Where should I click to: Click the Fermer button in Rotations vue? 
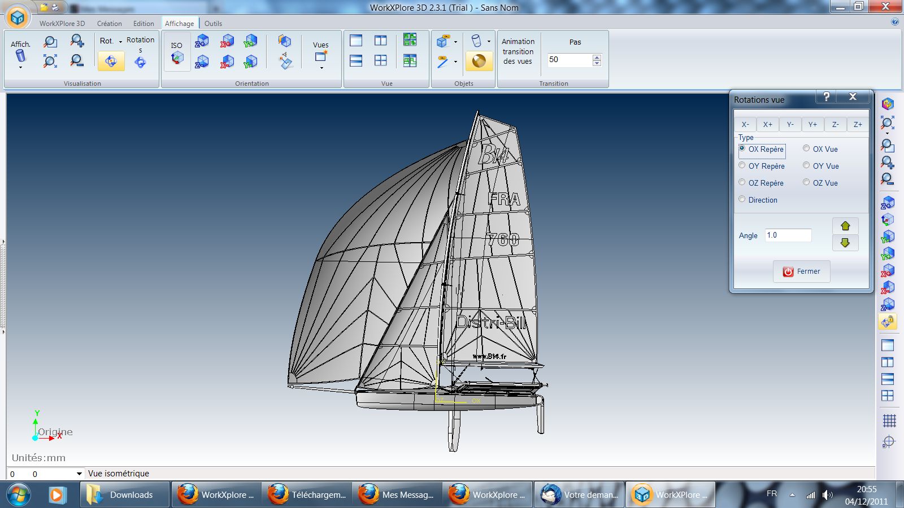pyautogui.click(x=801, y=271)
